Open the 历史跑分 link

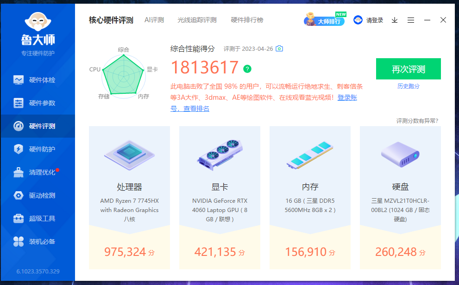409,86
